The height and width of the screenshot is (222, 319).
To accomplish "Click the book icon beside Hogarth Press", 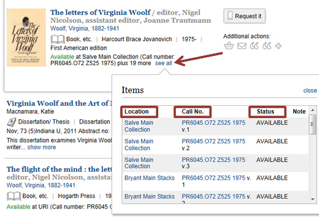I will click(13, 196).
